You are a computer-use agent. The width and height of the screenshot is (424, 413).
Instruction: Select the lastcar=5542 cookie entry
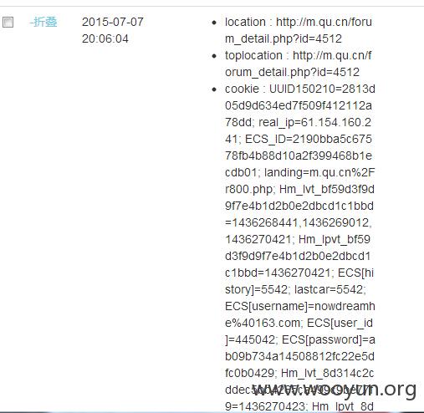(330, 289)
